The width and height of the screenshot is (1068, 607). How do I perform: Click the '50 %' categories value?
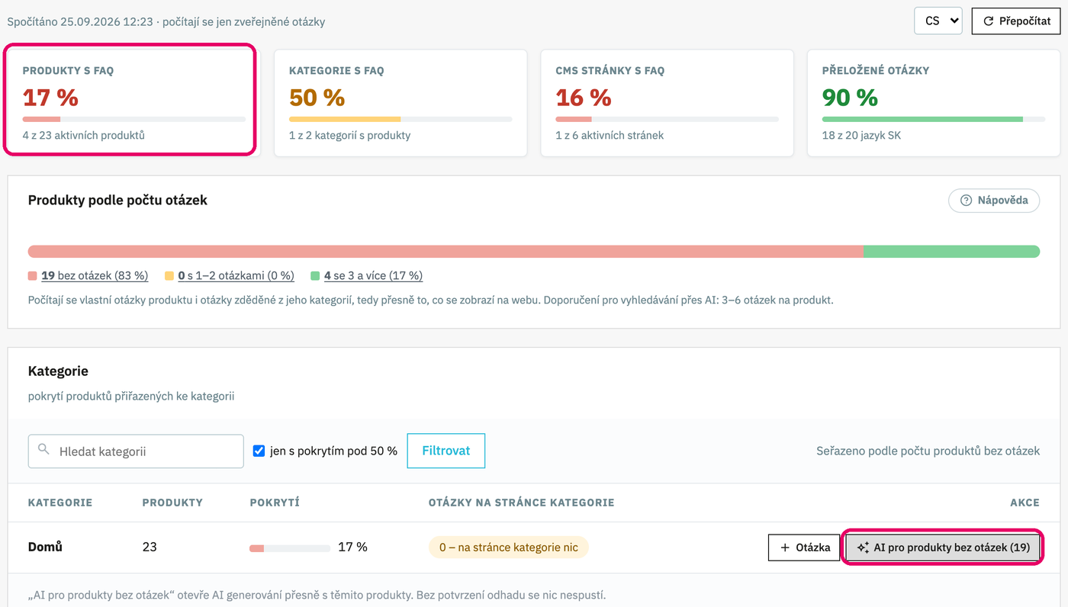[x=317, y=98]
